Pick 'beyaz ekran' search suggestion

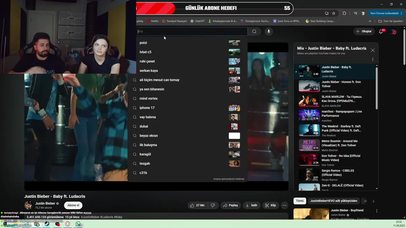coord(187,136)
